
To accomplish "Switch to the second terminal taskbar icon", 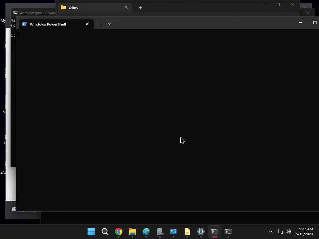I will tap(228, 232).
